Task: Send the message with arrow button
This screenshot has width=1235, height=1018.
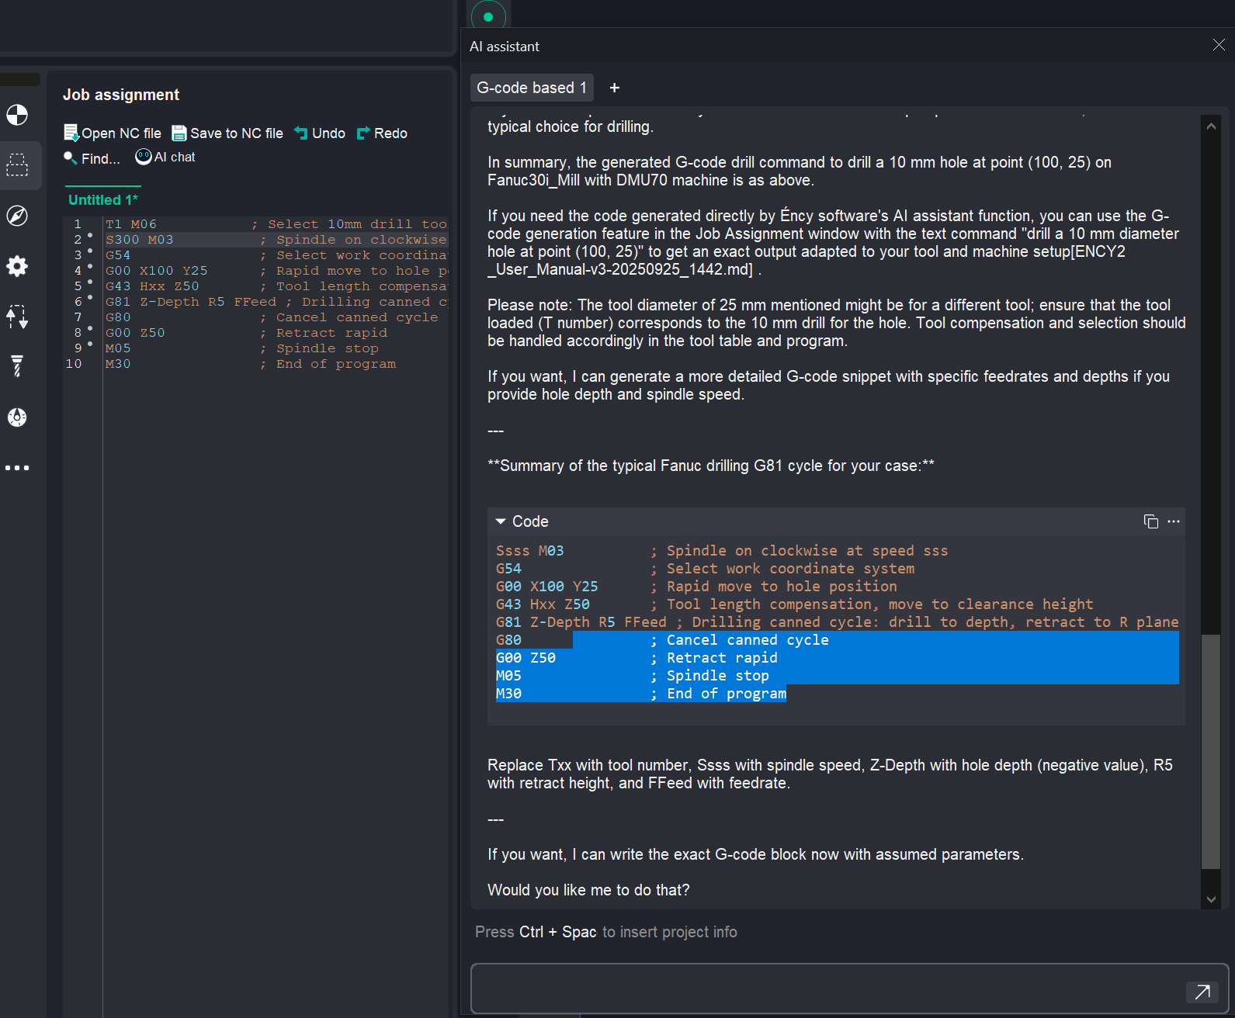Action: [x=1202, y=992]
